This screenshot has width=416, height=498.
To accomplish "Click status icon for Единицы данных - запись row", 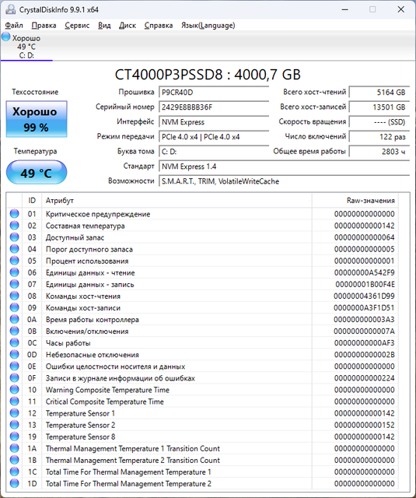I will [x=14, y=284].
